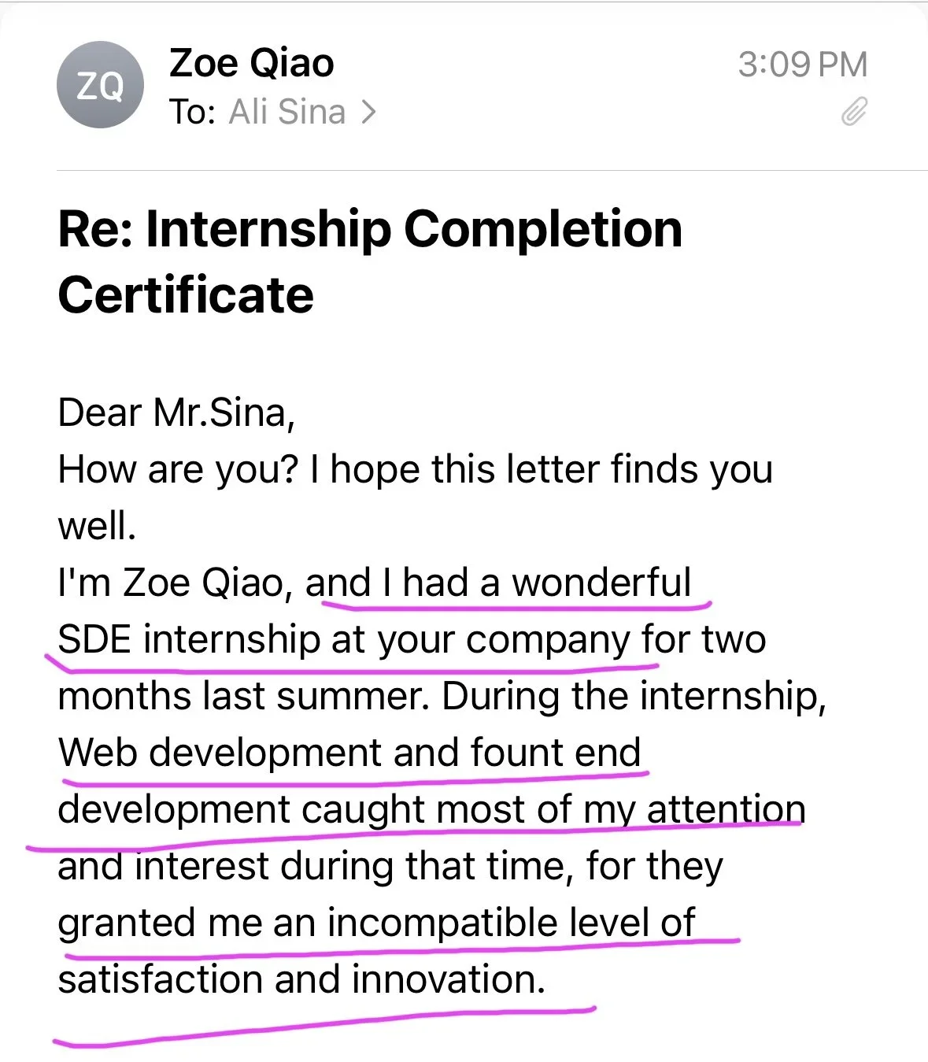Tap the paperclip attachment icon
The image size is (928, 1062).
point(854,112)
